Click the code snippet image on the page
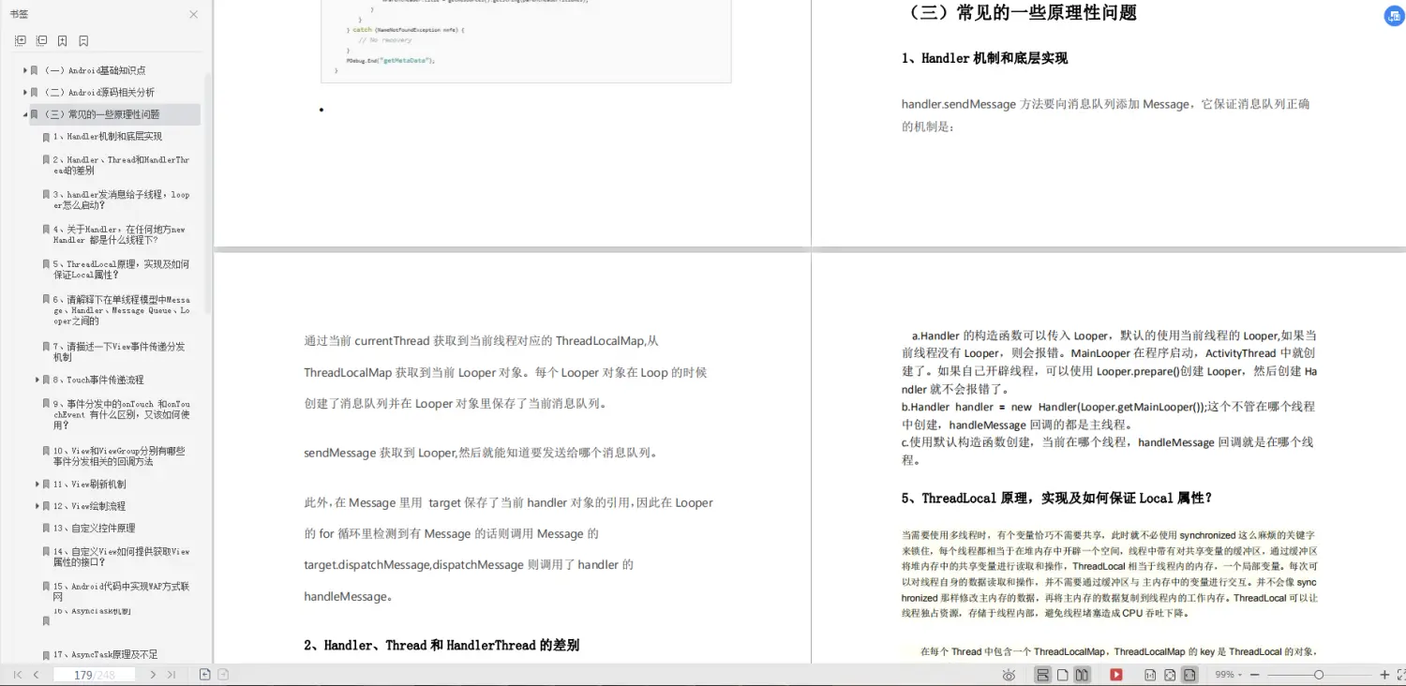Screen dimensions: 1406x686 click(527, 41)
